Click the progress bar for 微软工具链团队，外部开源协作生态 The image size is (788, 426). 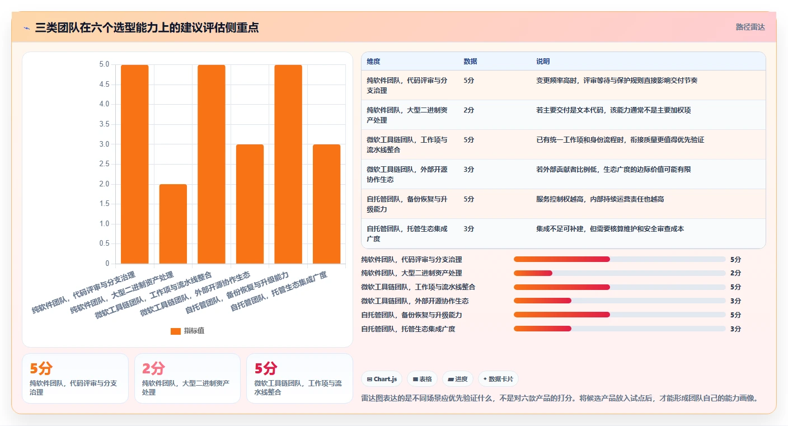click(620, 301)
